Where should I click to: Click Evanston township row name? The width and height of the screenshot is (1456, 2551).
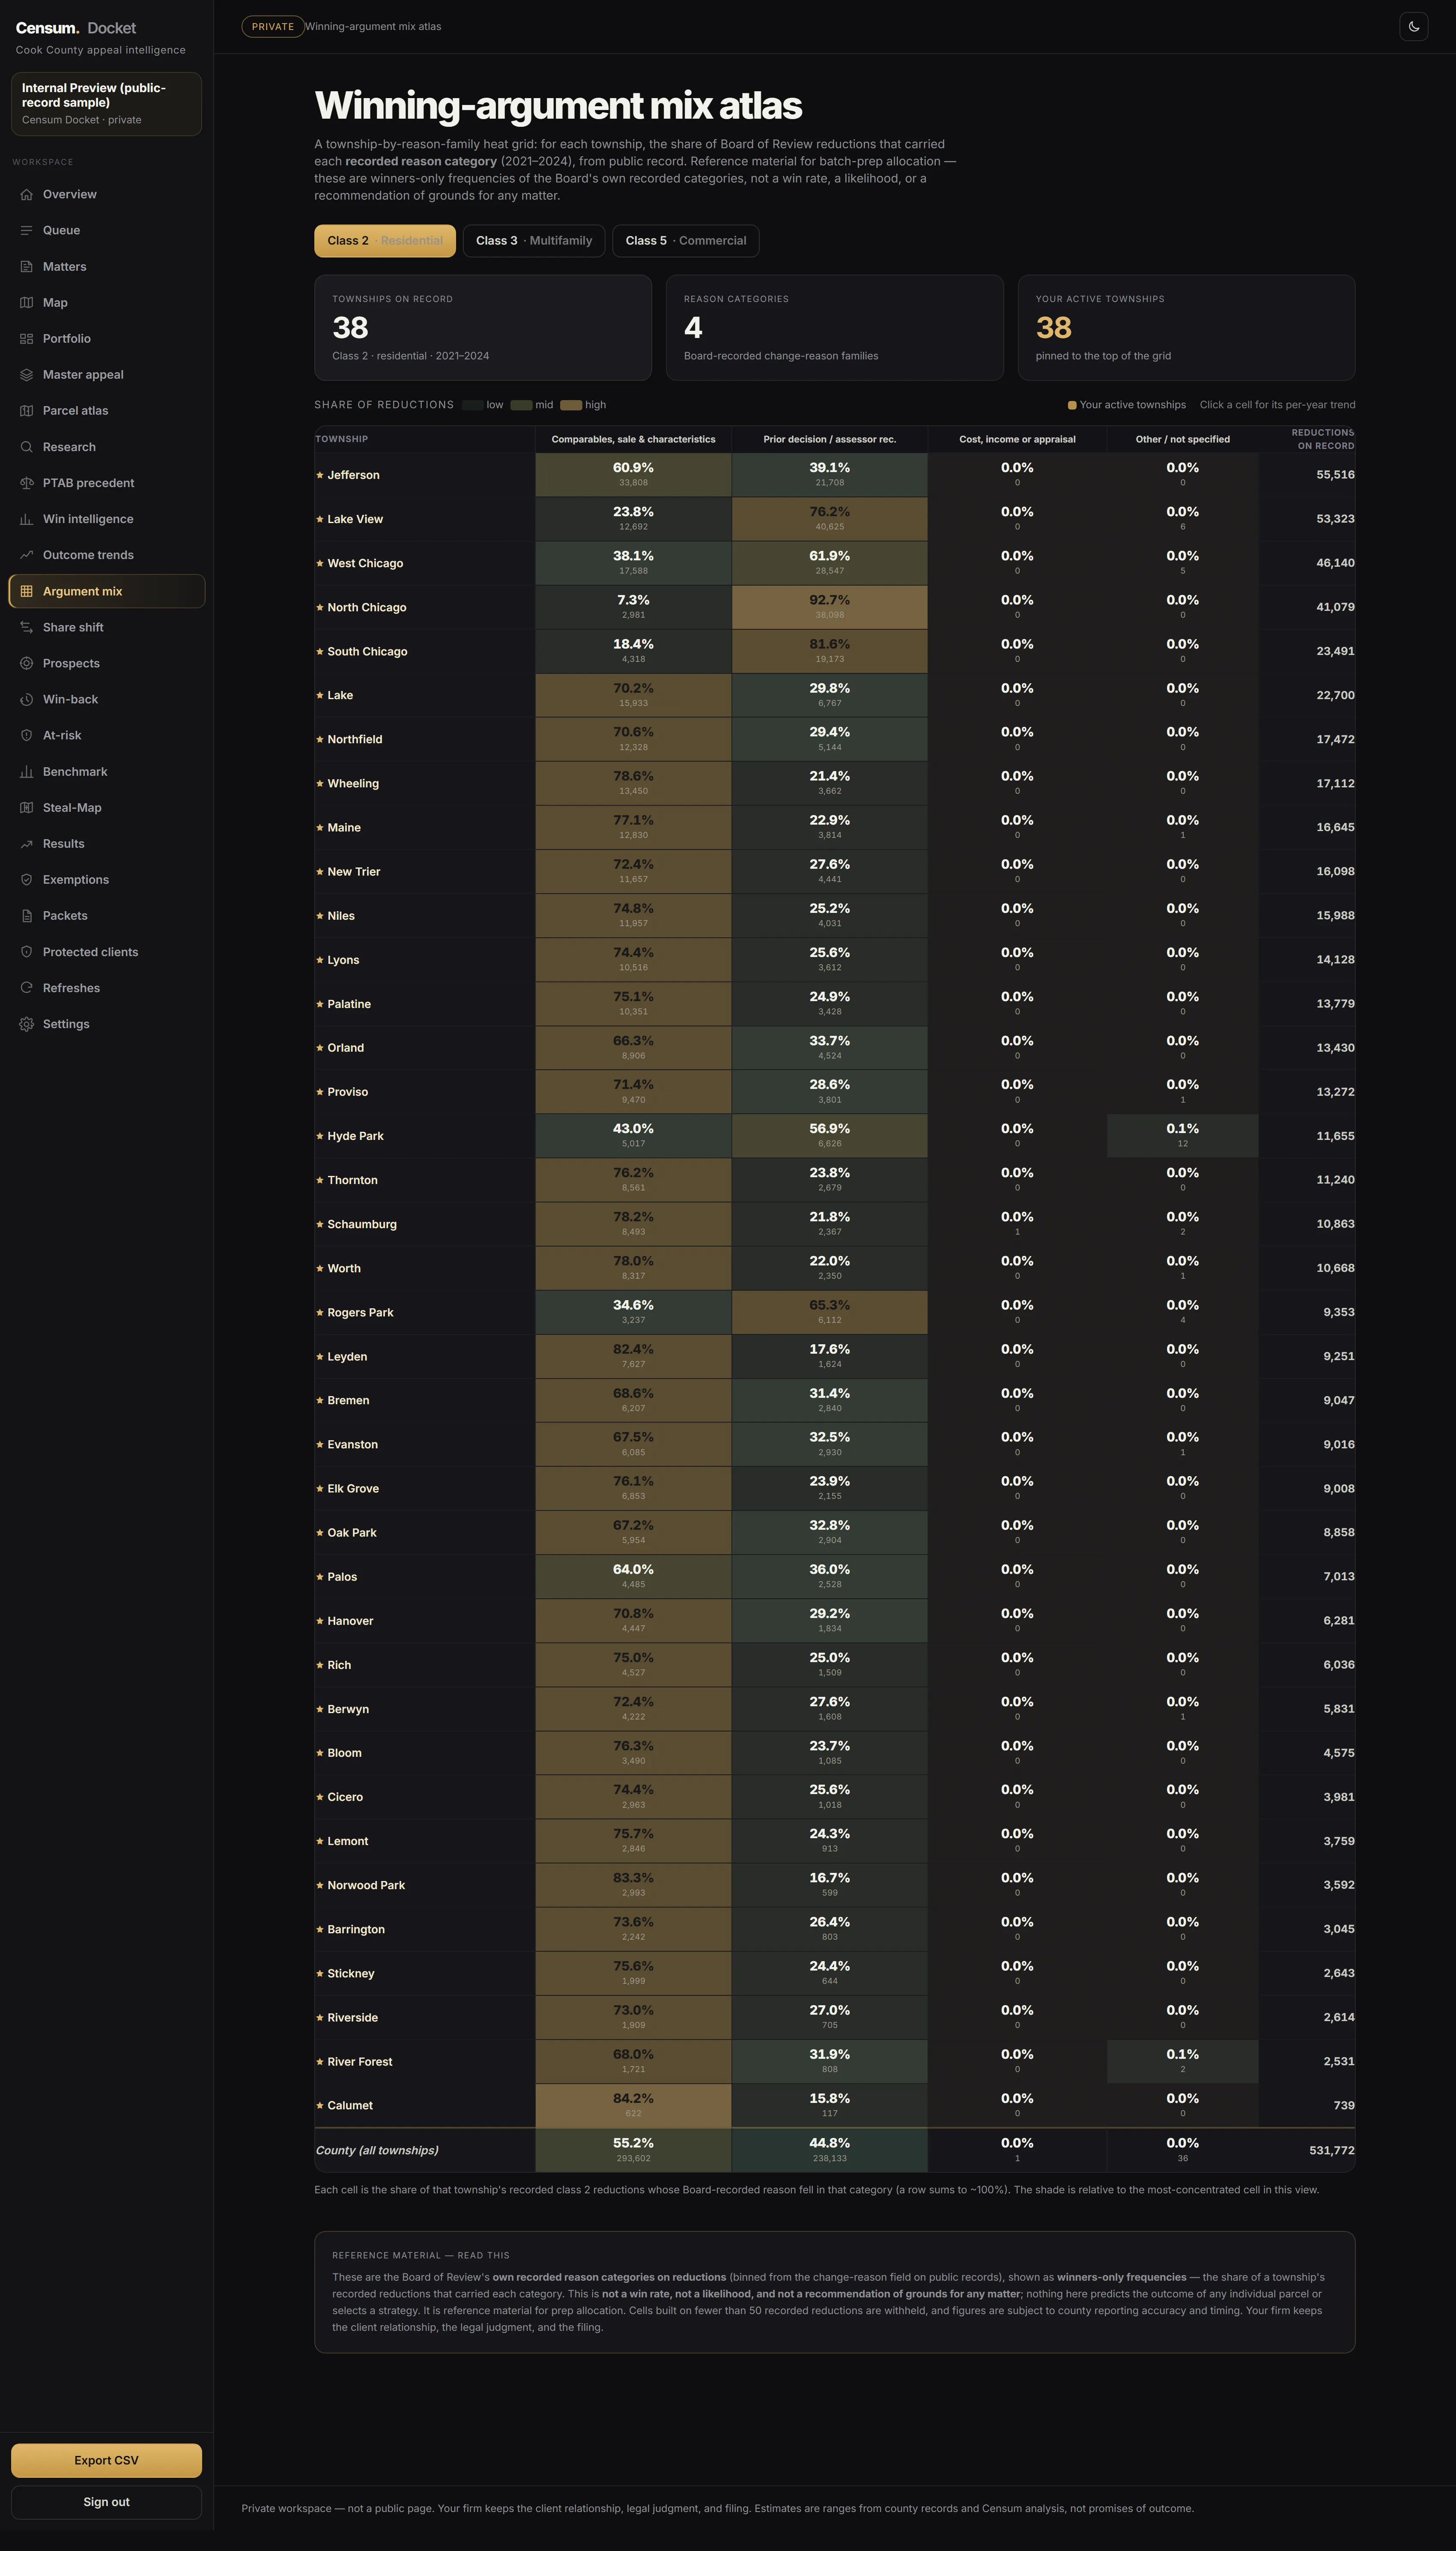(x=352, y=1444)
